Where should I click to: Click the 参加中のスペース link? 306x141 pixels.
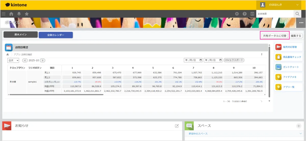pos(198,134)
